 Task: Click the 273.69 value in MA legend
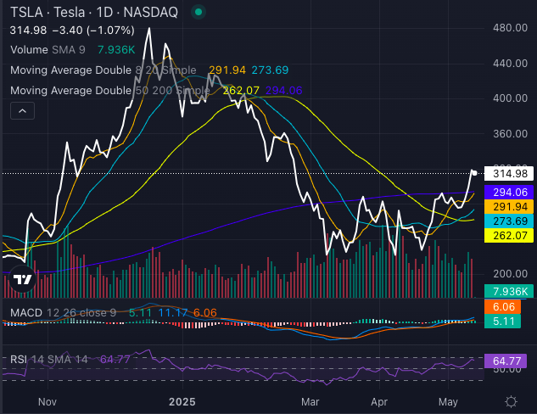click(x=270, y=70)
